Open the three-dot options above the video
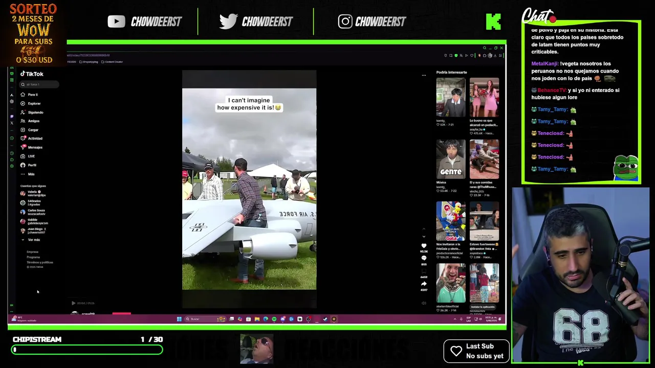The image size is (655, 368). (424, 75)
